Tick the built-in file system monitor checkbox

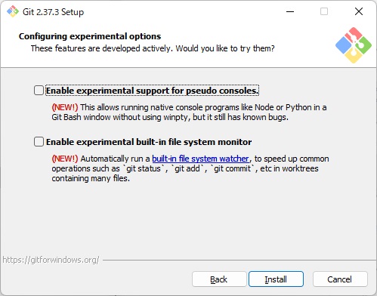(39, 142)
